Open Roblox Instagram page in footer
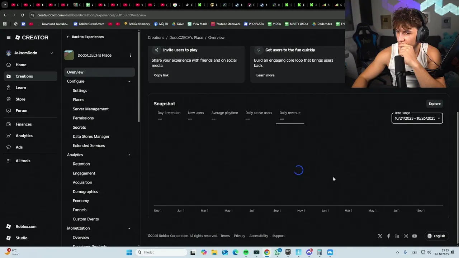This screenshot has height=258, width=459. 406,236
